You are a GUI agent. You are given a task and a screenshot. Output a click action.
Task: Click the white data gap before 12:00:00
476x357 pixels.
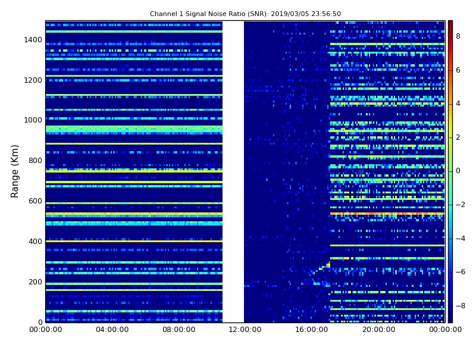pyautogui.click(x=233, y=171)
